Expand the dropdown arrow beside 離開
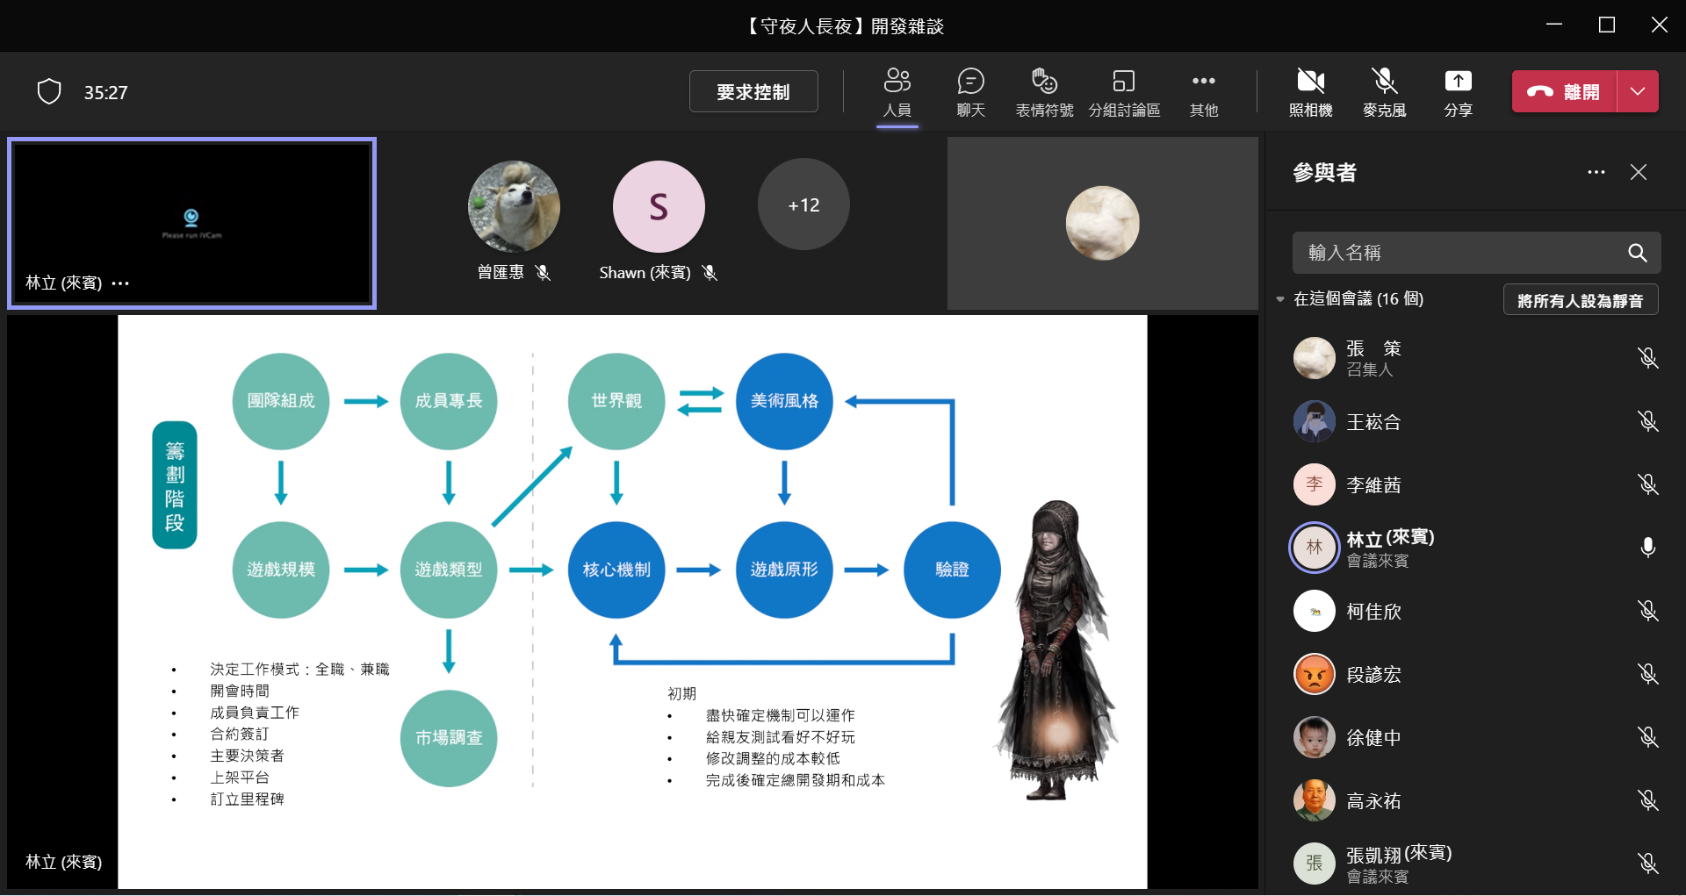This screenshot has width=1686, height=896. (x=1638, y=91)
